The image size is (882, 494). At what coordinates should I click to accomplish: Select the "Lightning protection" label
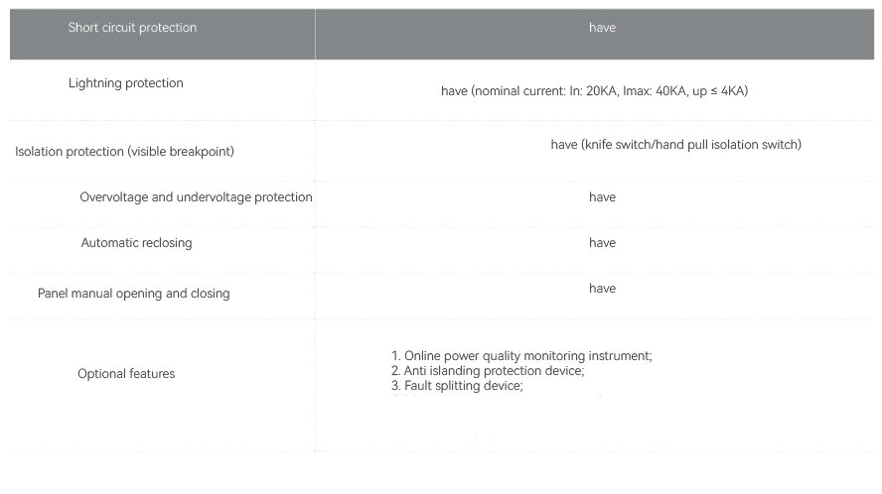point(126,83)
